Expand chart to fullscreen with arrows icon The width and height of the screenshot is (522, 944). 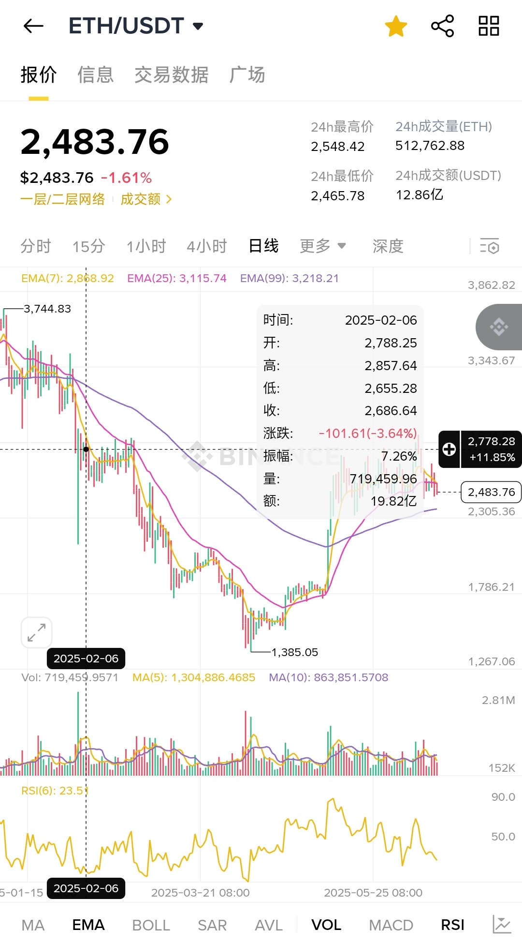click(x=37, y=632)
